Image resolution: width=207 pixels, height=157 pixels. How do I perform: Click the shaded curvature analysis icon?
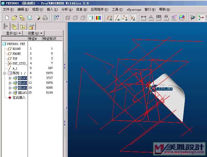coord(182,18)
